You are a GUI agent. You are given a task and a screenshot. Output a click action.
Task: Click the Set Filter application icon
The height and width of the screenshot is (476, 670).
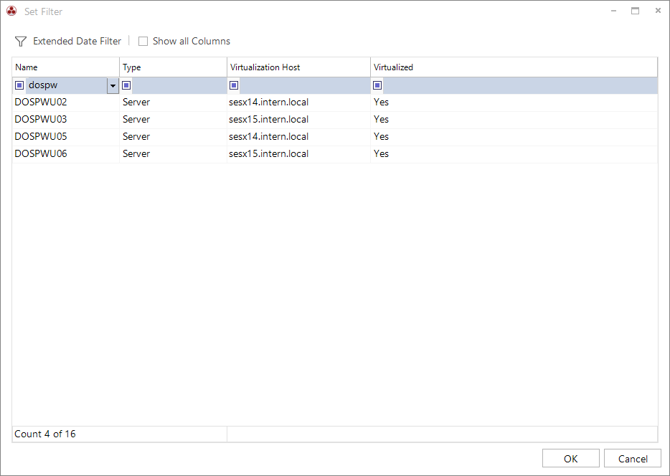click(11, 11)
